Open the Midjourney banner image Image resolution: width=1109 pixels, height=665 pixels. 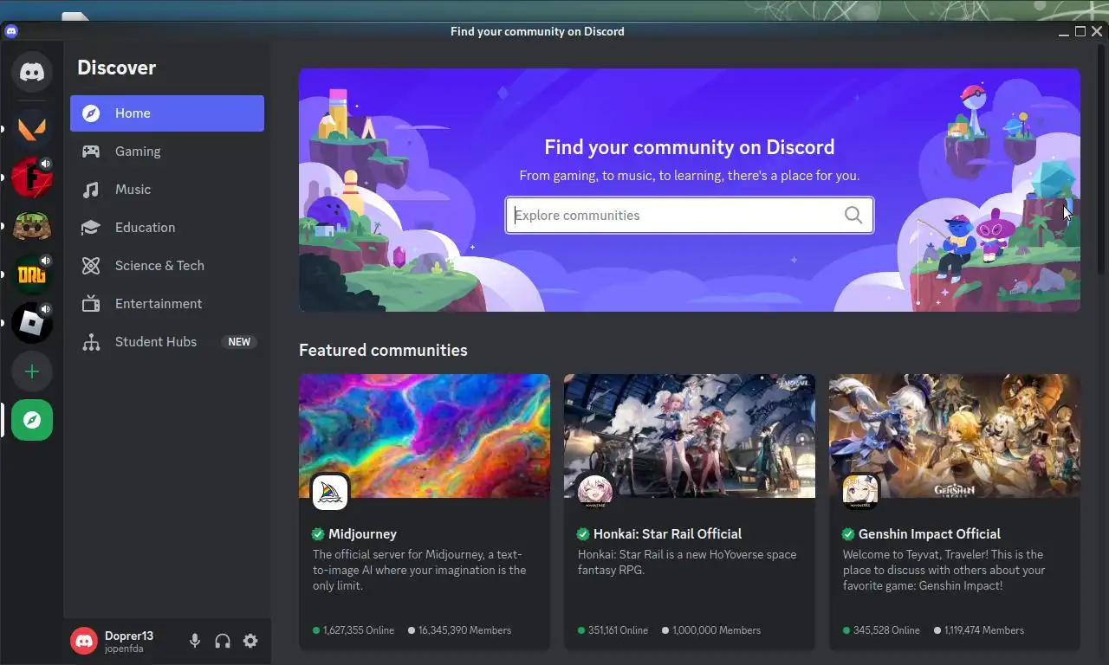coord(425,436)
